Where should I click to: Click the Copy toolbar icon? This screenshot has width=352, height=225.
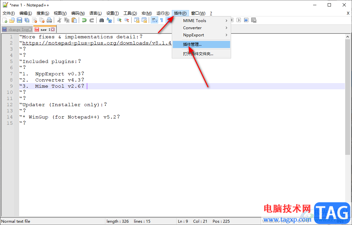click(67, 20)
